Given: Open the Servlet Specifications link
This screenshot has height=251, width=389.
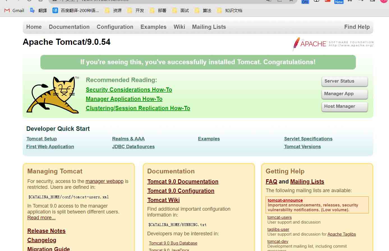Looking at the screenshot, I should pos(308,139).
